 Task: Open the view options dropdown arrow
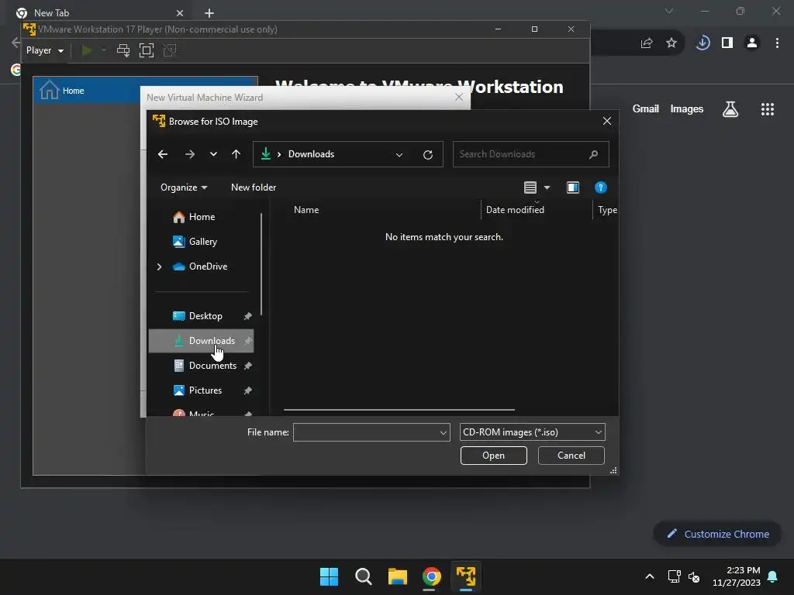click(547, 187)
